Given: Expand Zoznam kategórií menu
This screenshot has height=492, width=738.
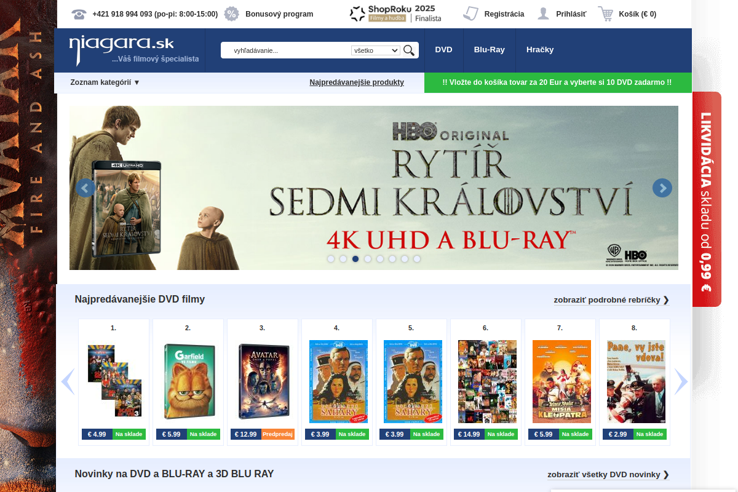Looking at the screenshot, I should [105, 82].
